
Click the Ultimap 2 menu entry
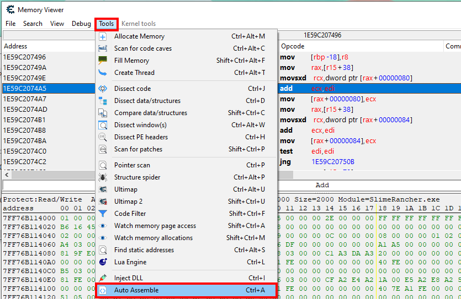click(x=186, y=202)
